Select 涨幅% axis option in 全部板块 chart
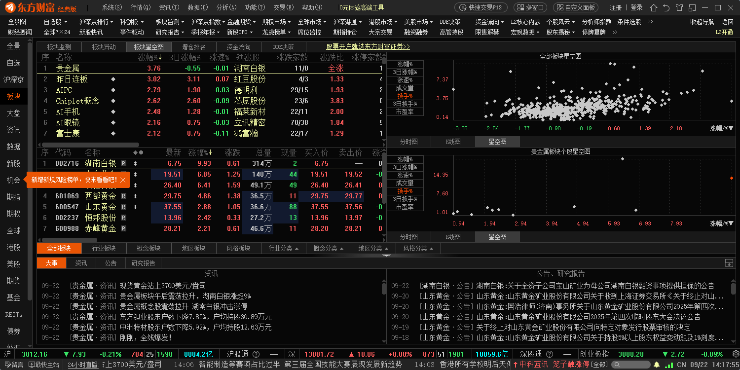 pyautogui.click(x=405, y=64)
